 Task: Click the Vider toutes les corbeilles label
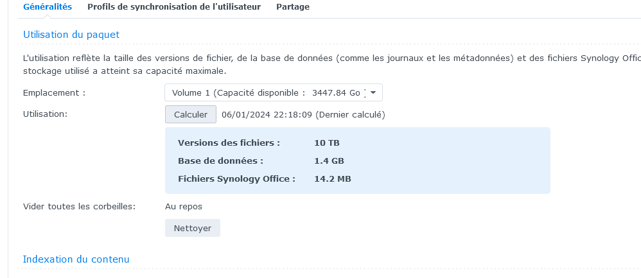(x=79, y=207)
